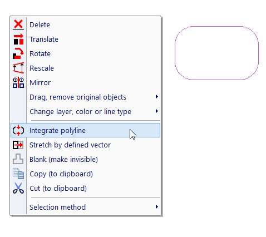Open the Selection method submenu arrow
This screenshot has width=266, height=237.
(157, 207)
